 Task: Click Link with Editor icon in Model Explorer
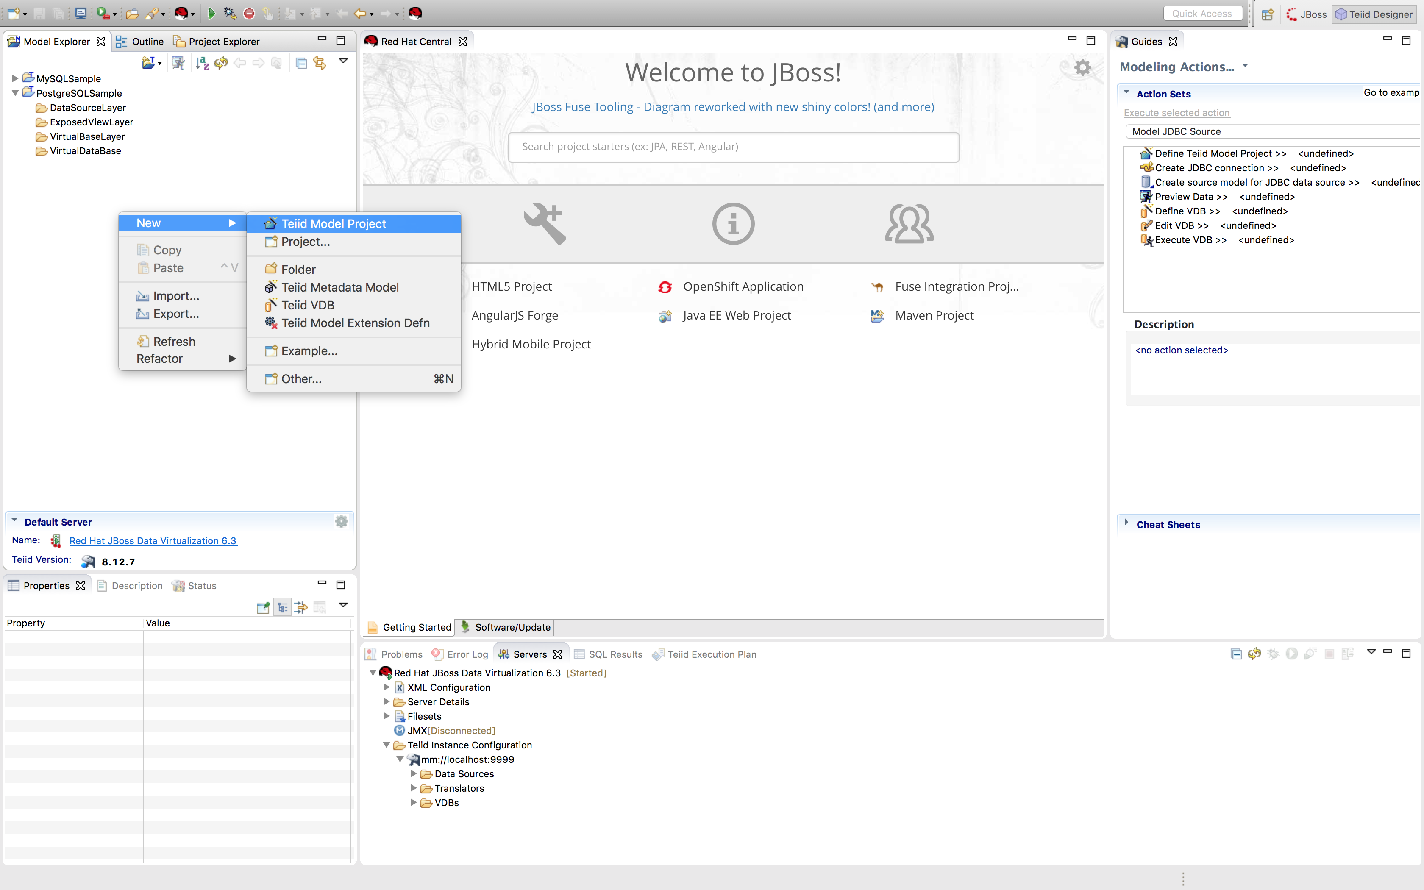pos(320,62)
